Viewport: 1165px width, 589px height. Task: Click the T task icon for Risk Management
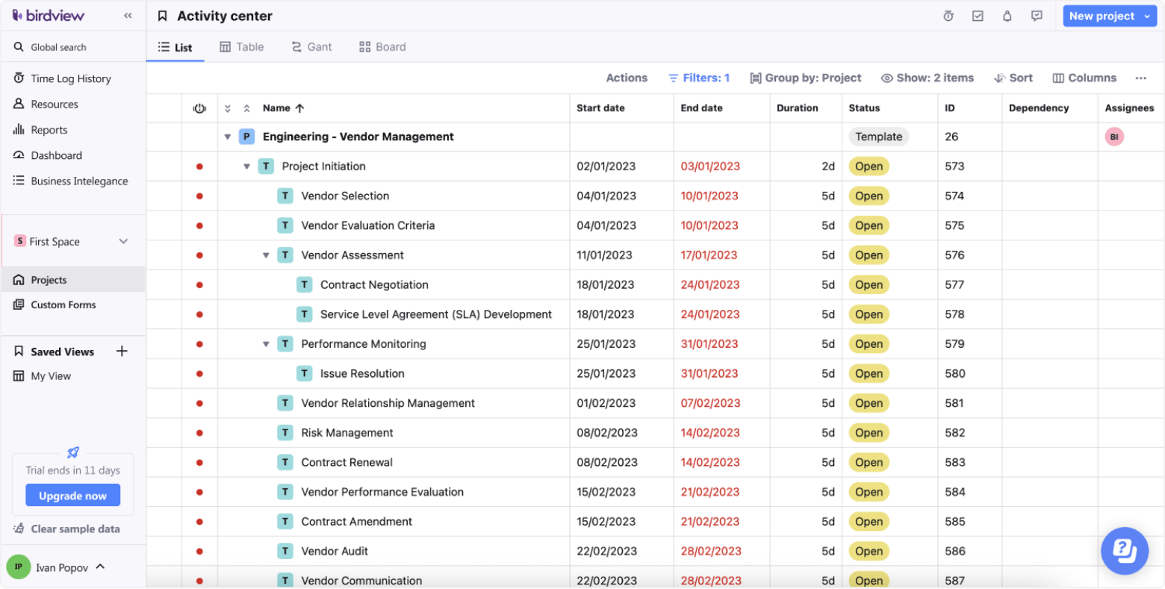[285, 432]
